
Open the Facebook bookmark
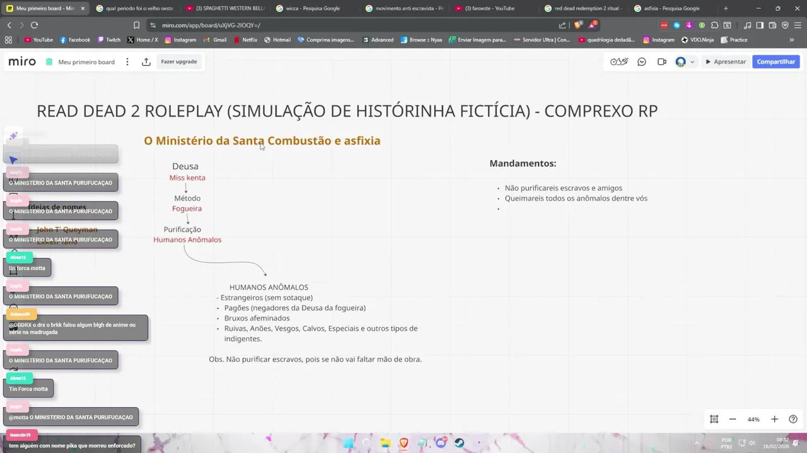tap(75, 40)
